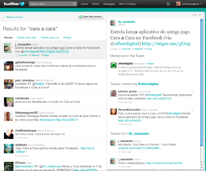Reply arrow in j_oaoandre's tweet in results list
The width and height of the screenshot is (206, 171).
42,55
